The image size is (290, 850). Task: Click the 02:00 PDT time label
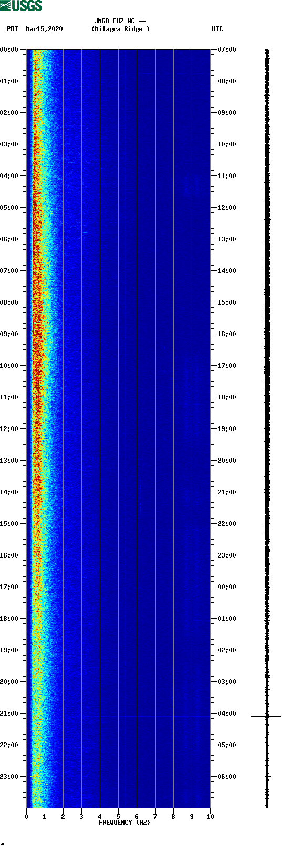coord(9,113)
